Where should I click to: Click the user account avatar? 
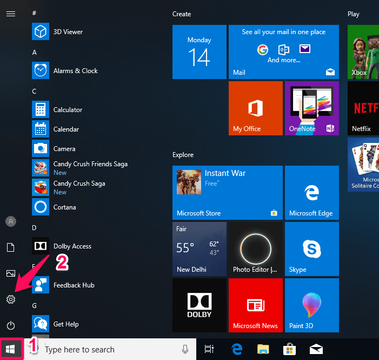(x=11, y=221)
